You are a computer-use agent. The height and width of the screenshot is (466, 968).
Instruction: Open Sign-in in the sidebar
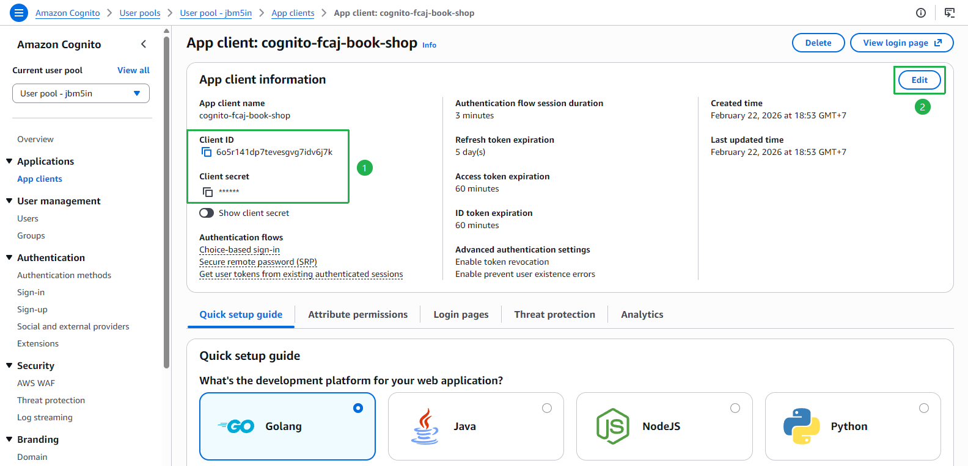pos(31,292)
